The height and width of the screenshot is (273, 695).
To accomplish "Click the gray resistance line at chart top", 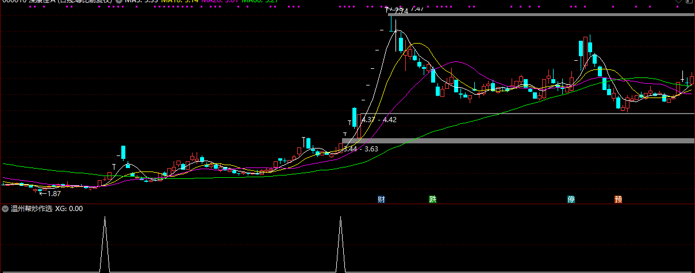I will 540,14.
